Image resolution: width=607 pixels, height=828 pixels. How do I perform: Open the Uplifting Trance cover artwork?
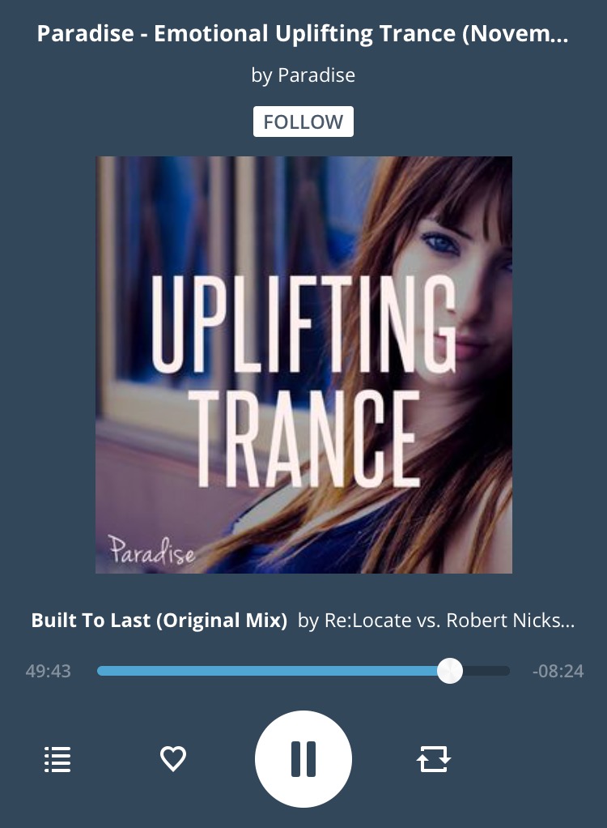click(x=303, y=365)
